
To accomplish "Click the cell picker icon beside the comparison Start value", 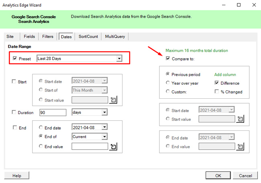I will tap(240, 119).
